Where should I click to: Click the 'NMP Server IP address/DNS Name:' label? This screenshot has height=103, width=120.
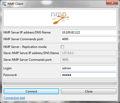tap(27, 32)
